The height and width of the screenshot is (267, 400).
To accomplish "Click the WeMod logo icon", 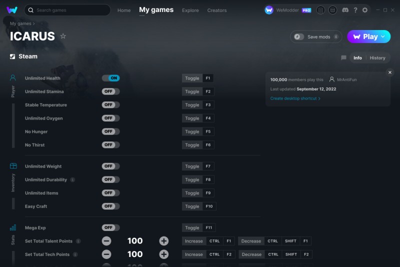I will coord(11,10).
